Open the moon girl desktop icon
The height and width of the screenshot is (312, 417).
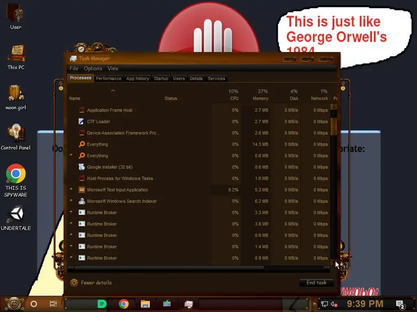[16, 97]
